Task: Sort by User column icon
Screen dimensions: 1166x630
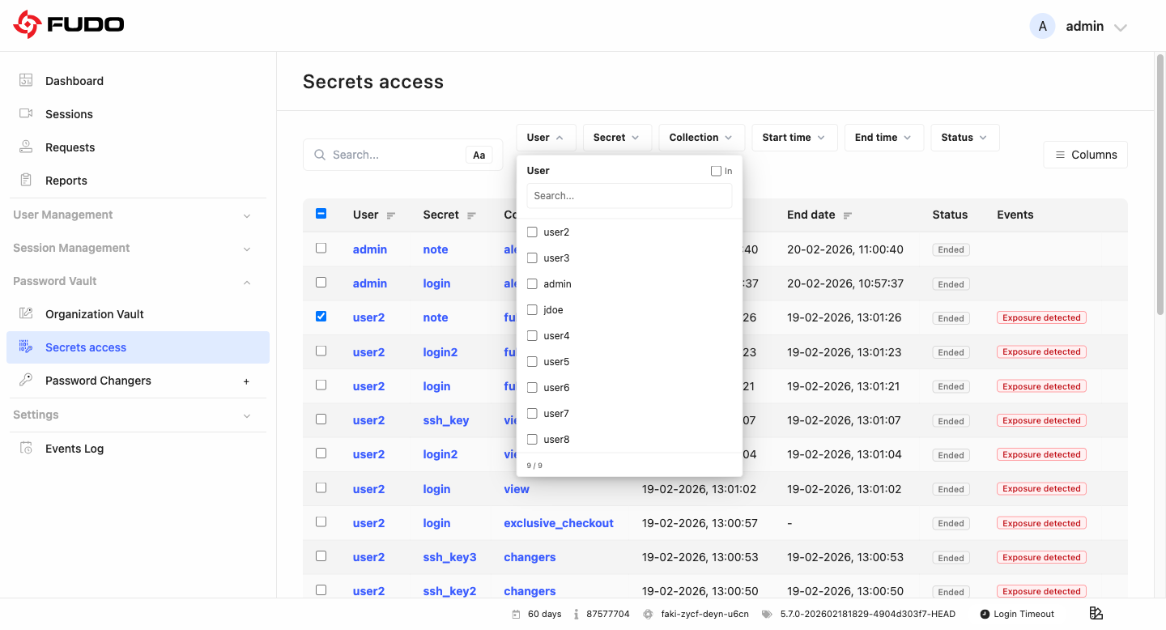Action: click(x=391, y=215)
